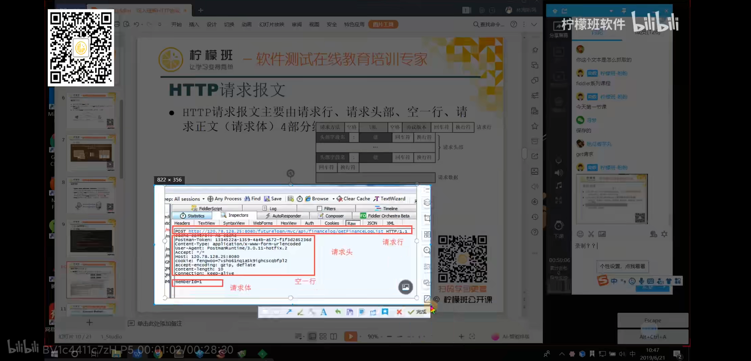
Task: Select the slide 8 thumbnail
Action: pyautogui.click(x=91, y=196)
